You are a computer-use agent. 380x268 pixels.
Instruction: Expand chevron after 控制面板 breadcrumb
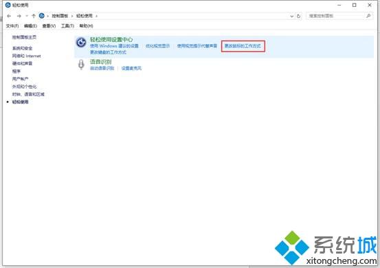pos(72,16)
